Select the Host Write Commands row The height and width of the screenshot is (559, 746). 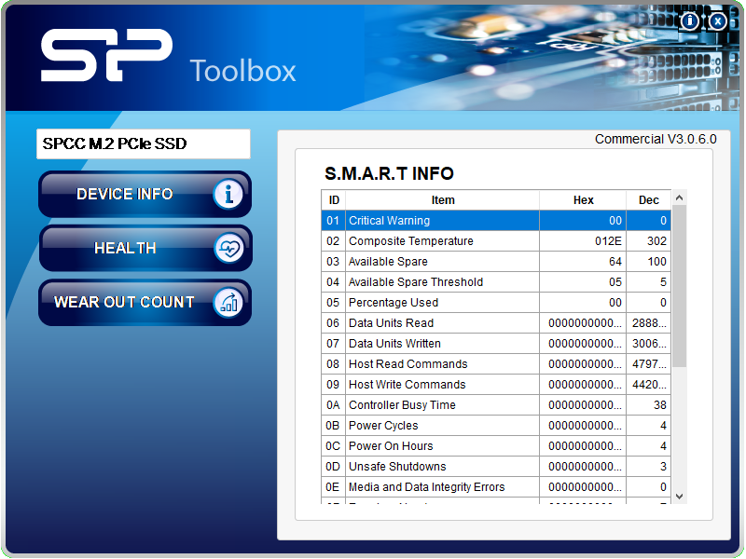pyautogui.click(x=496, y=384)
